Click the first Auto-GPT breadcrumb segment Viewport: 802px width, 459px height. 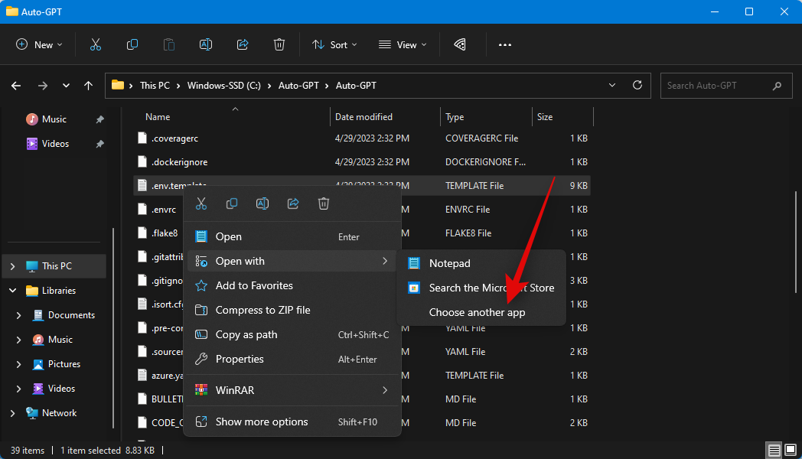pyautogui.click(x=298, y=86)
